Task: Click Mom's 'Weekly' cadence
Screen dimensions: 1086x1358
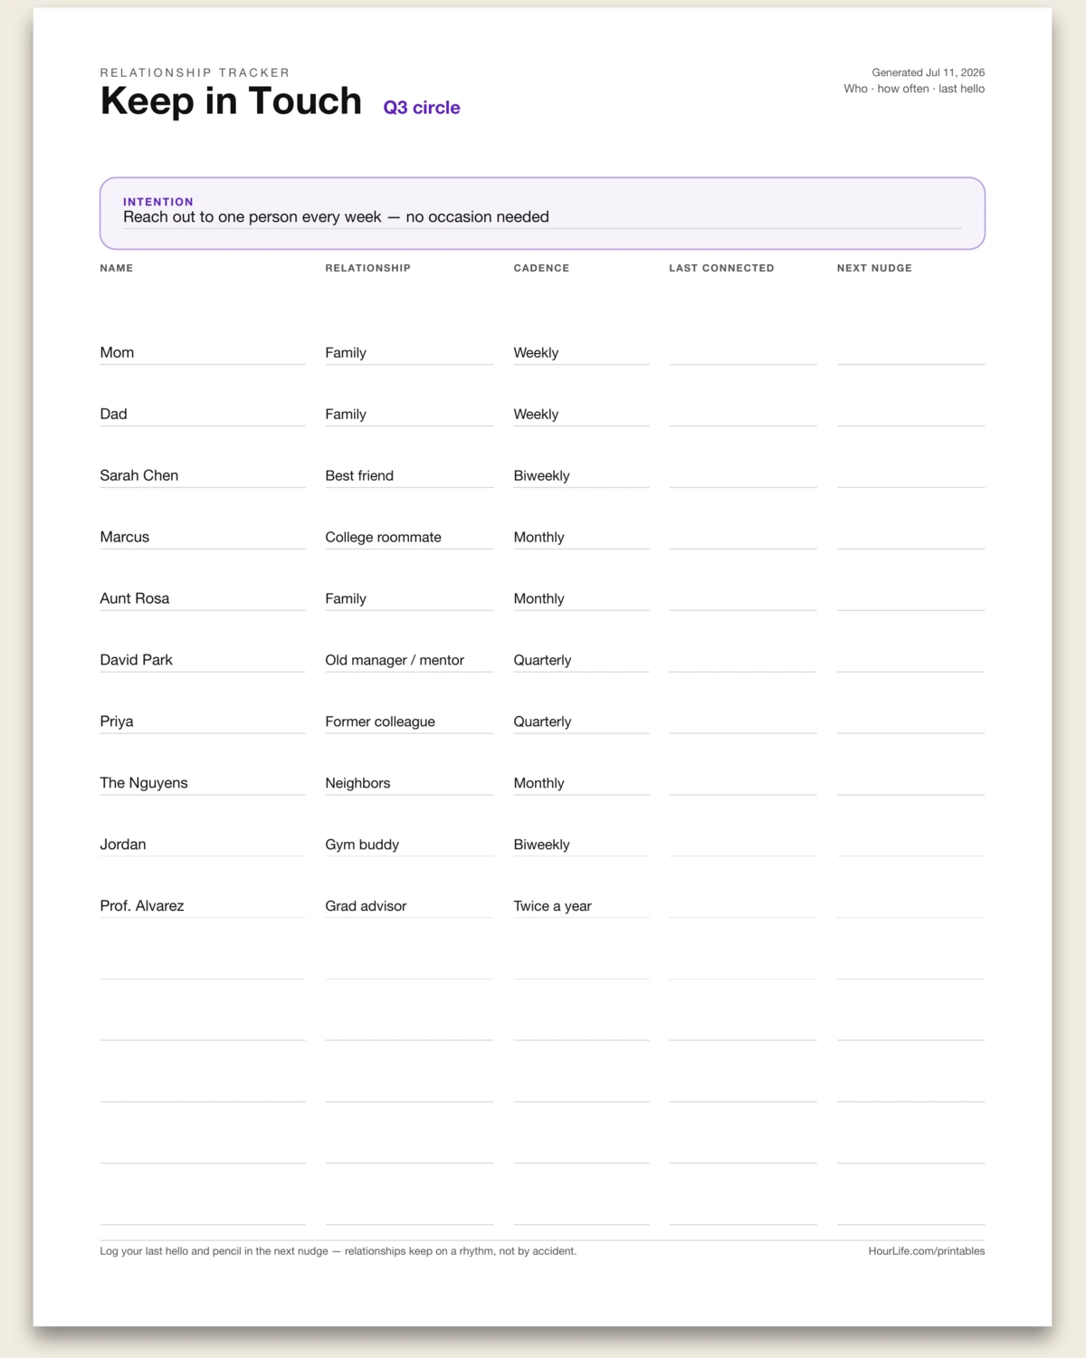Action: click(x=536, y=353)
